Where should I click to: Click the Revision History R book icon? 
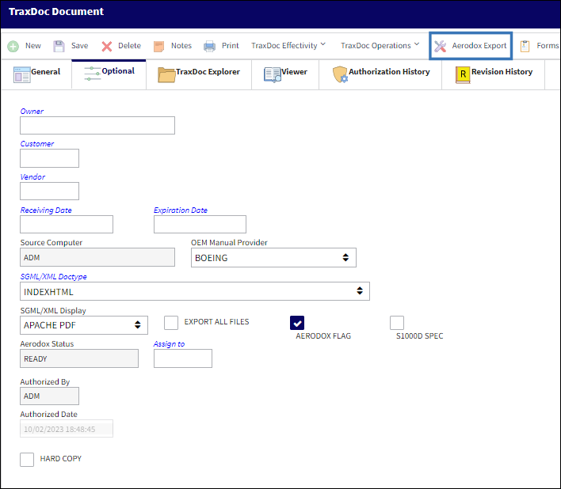coord(463,74)
